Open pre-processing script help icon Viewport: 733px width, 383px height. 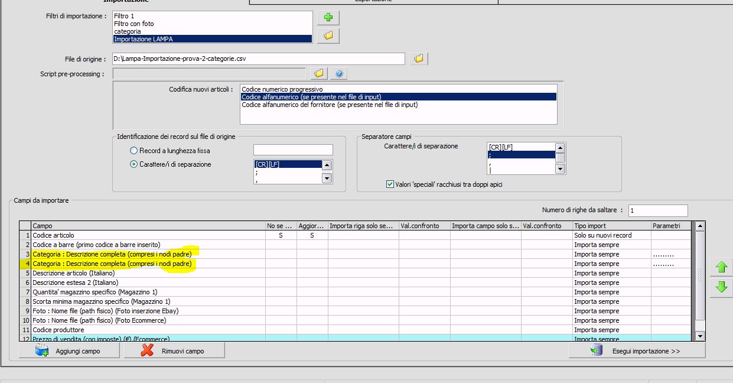(339, 73)
